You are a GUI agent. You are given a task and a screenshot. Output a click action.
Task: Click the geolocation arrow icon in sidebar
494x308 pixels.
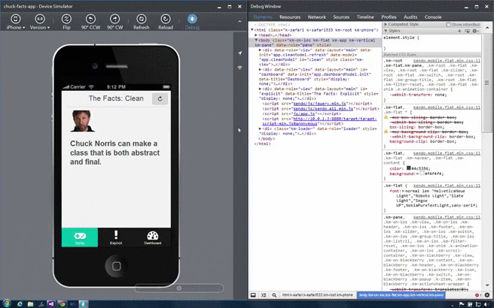239,53
